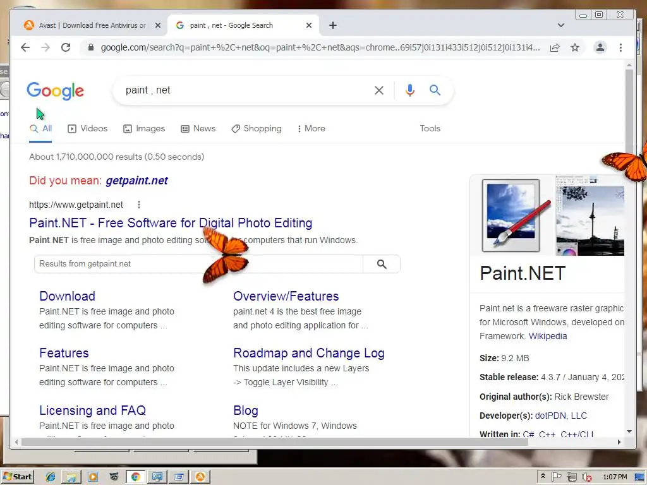Click the address bar URL

[320, 47]
